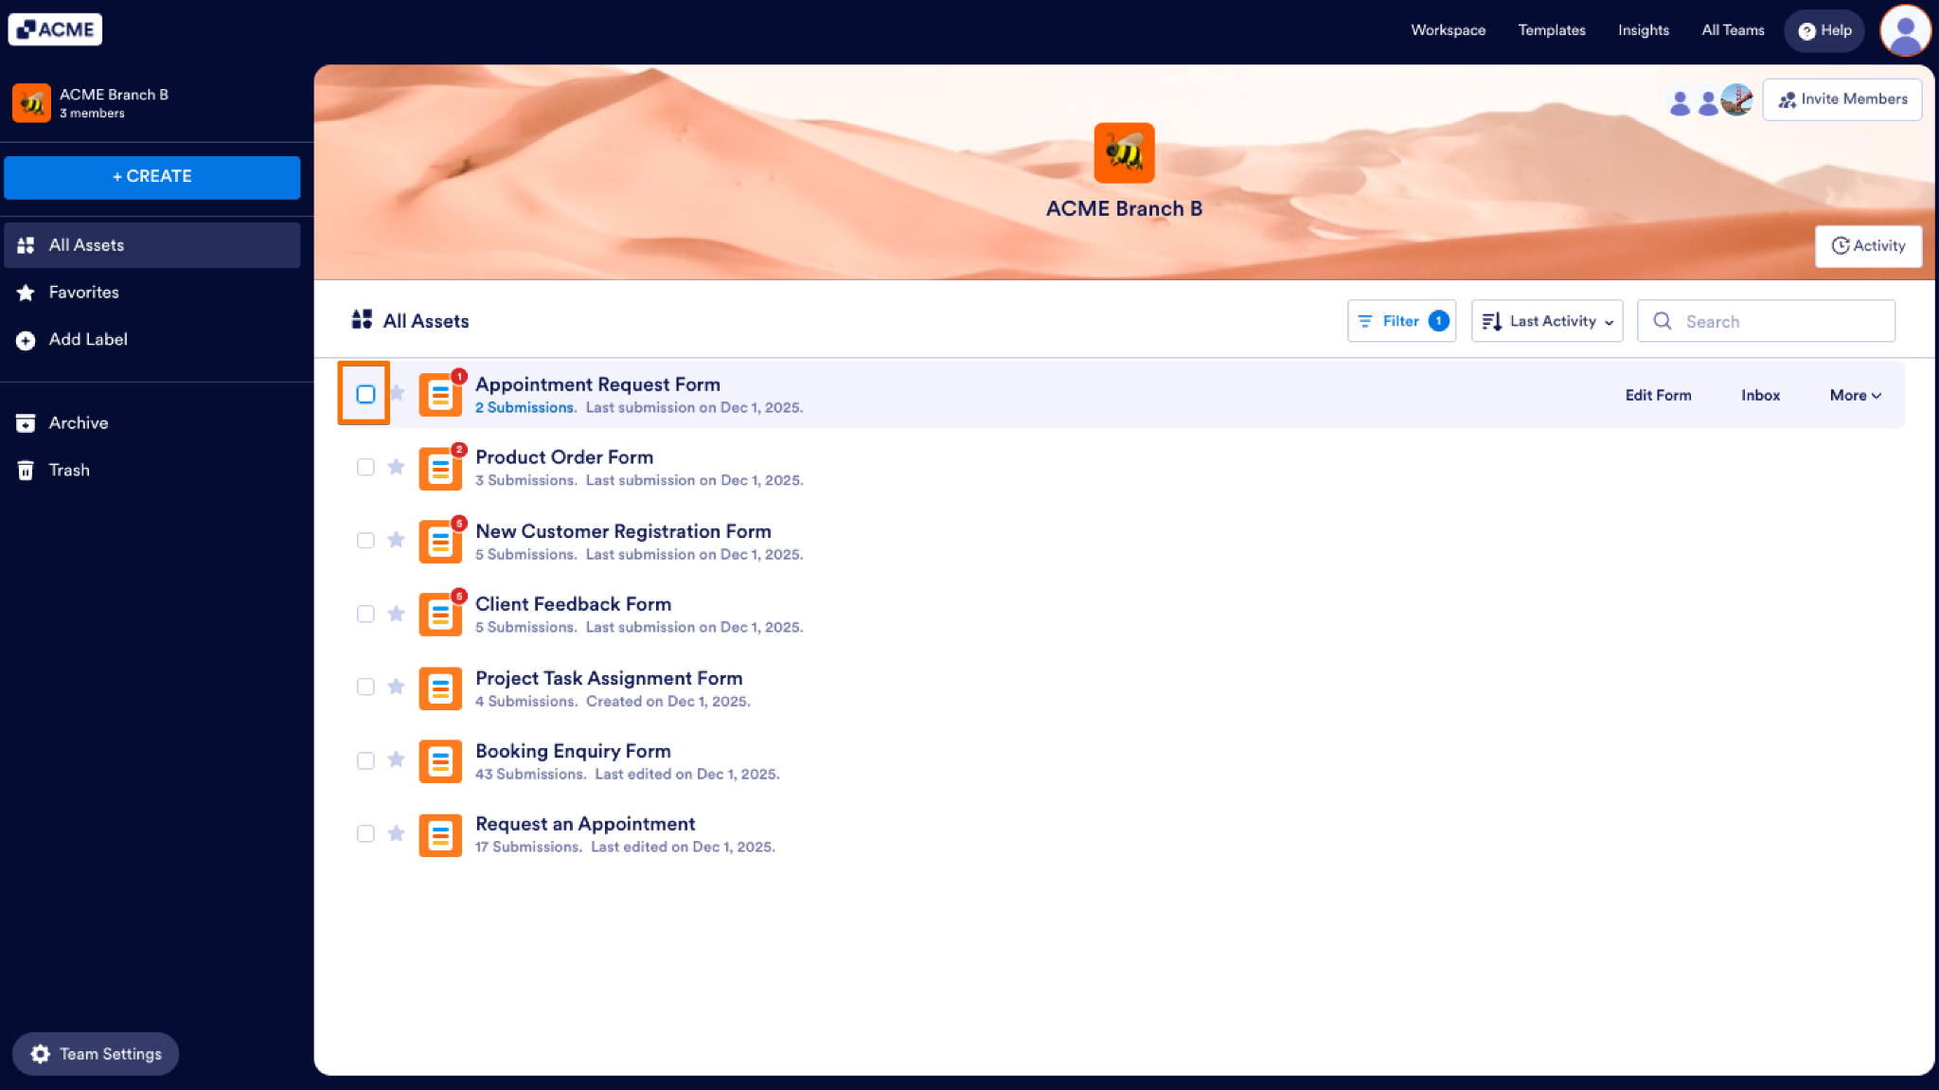1939x1090 pixels.
Task: Star the Client Feedback Form
Action: tap(397, 614)
